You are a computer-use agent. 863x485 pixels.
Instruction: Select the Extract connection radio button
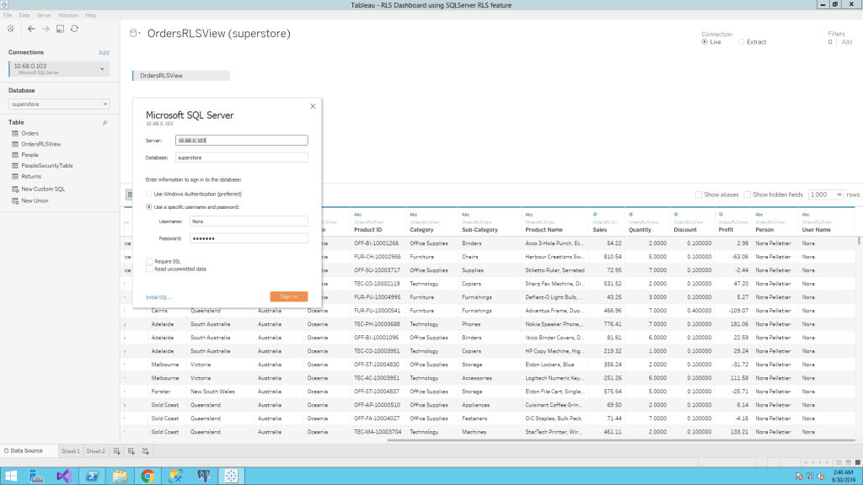point(742,41)
